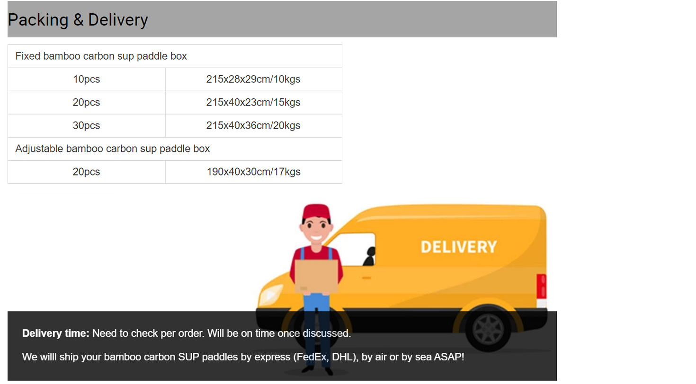Click the "30pcs" table cell
The height and width of the screenshot is (384, 696).
[86, 126]
